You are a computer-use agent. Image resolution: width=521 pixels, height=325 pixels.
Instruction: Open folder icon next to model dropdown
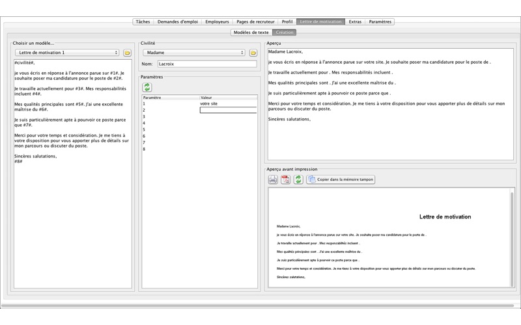127,53
